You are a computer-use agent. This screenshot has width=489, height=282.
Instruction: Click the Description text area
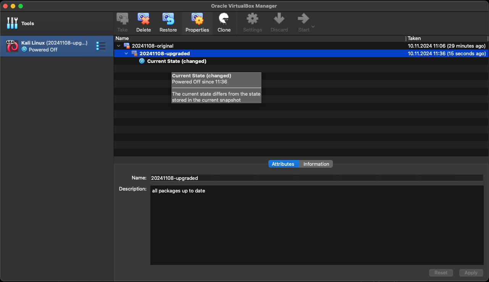[x=316, y=225]
